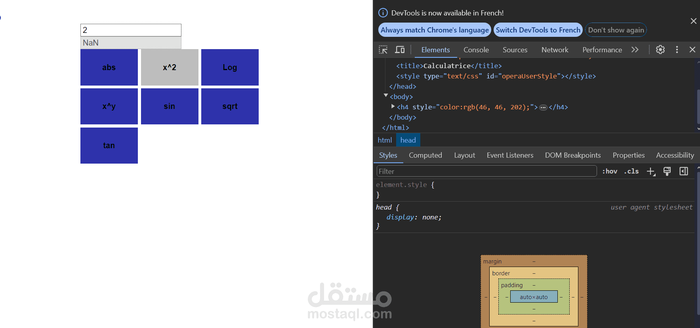
Task: Open the Event Listeners sub-tab
Action: tap(510, 155)
